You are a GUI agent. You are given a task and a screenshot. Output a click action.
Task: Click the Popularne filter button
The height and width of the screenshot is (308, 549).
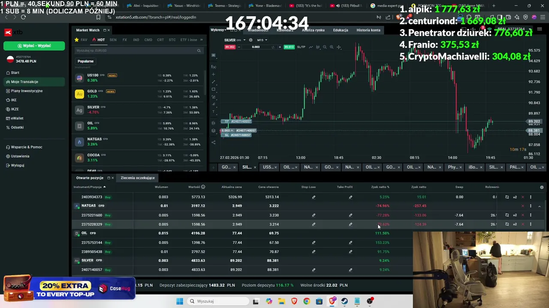pos(85,61)
